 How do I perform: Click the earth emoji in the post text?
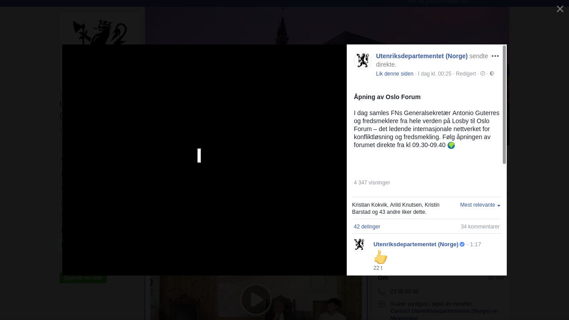coord(451,145)
